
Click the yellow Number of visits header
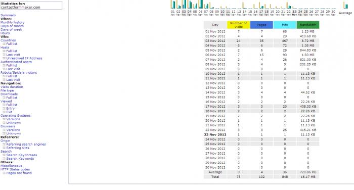tap(238, 25)
